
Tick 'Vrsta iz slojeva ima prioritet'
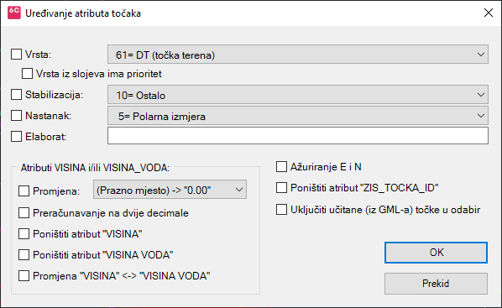[x=27, y=73]
